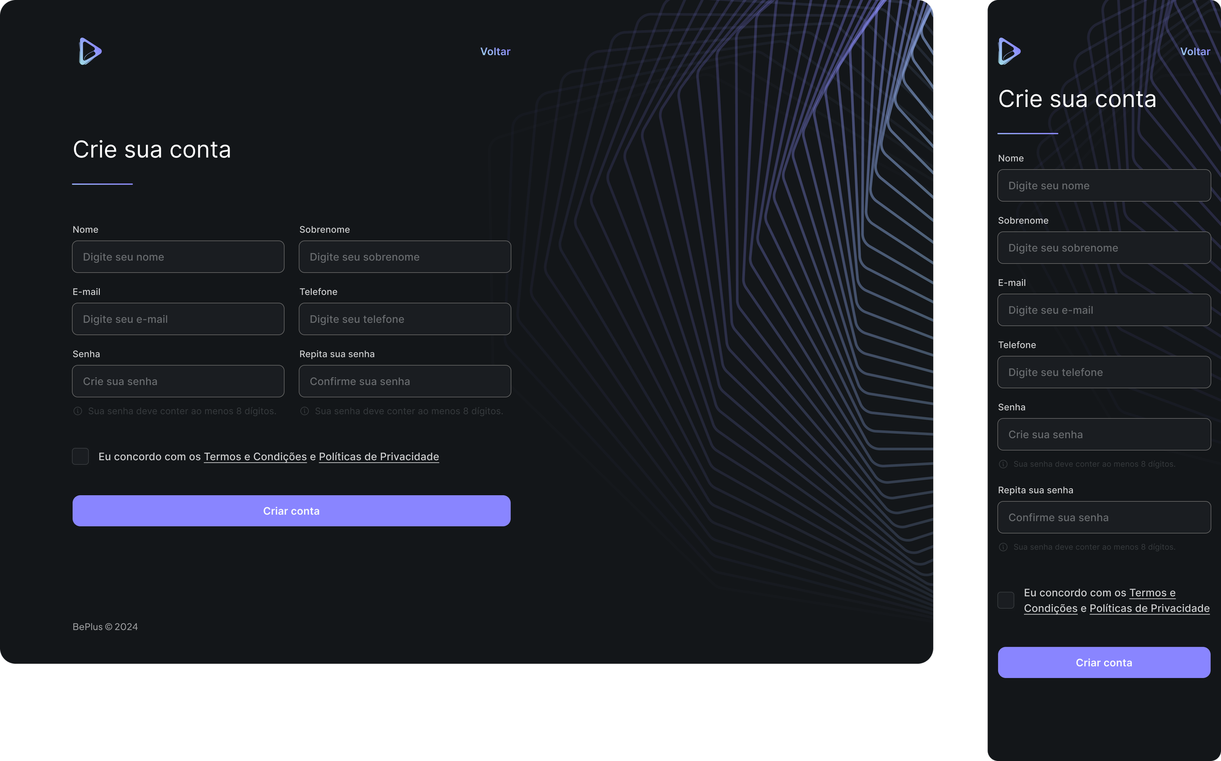The height and width of the screenshot is (761, 1221).
Task: Click the BePlus logo in mobile layout
Action: (x=1010, y=51)
